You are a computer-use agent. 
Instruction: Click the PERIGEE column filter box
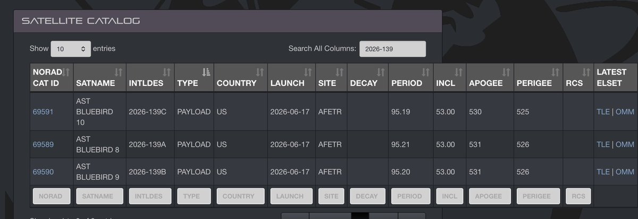[x=538, y=196]
